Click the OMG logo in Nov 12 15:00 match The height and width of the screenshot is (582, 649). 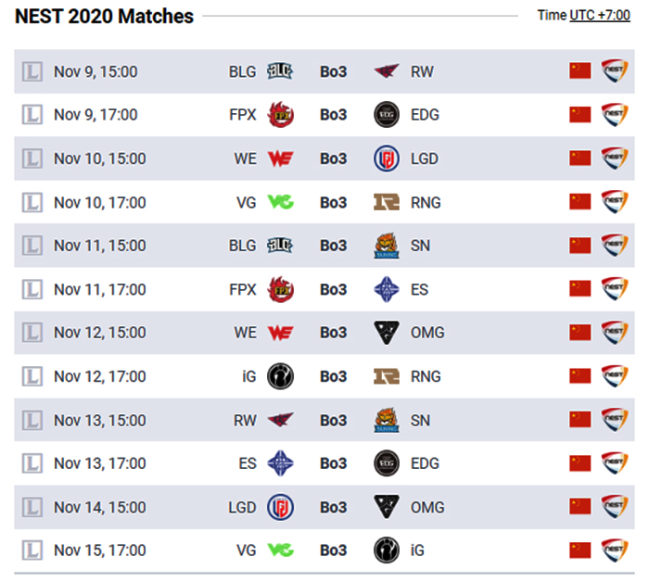387,333
